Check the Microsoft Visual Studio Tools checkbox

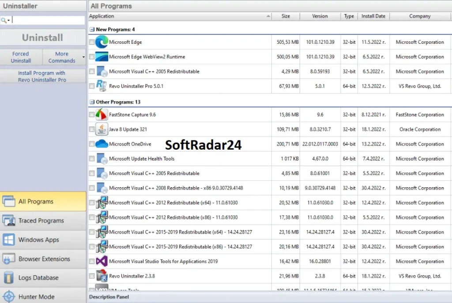pos(92,261)
